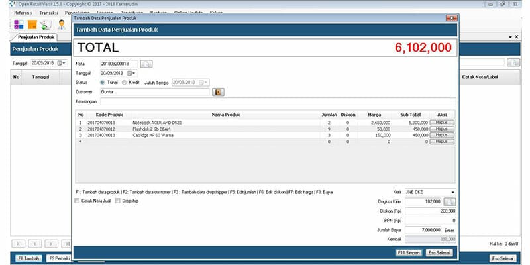
Task: Enable the Cetak Nota Jual checkbox
Action: click(78, 201)
